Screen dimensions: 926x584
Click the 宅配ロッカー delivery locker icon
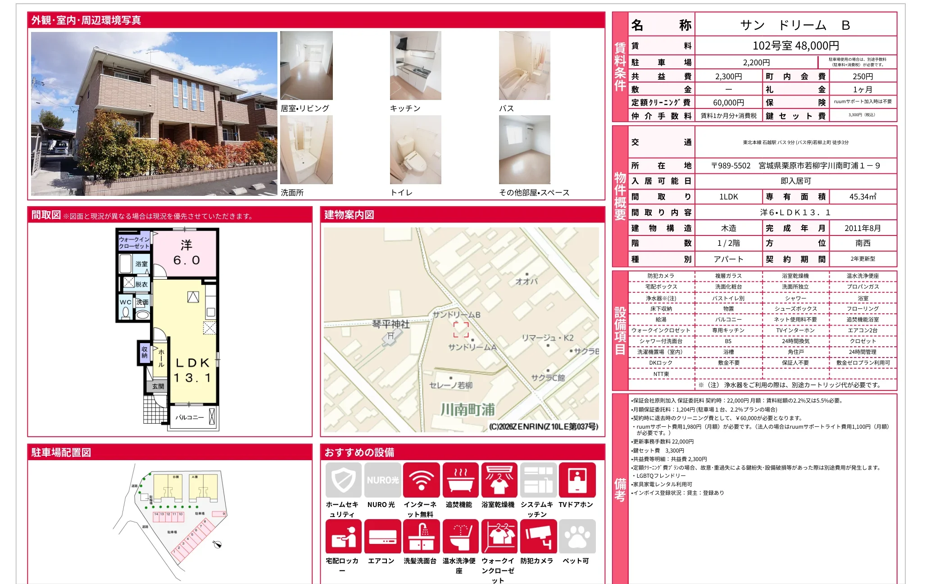tap(344, 536)
